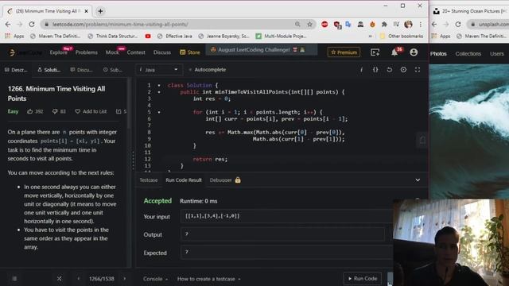Open Mock in the navigation bar
This screenshot has width=509, height=286.
[112, 52]
